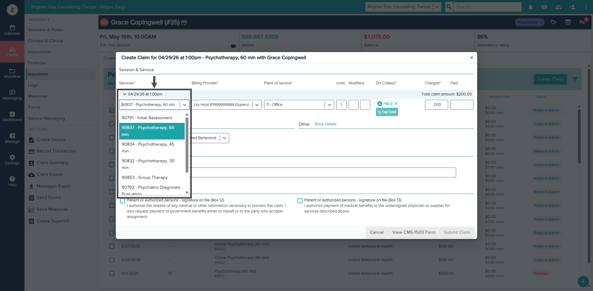This screenshot has width=593, height=291.
Task: Click View CMS-1500 Form button
Action: [414, 232]
